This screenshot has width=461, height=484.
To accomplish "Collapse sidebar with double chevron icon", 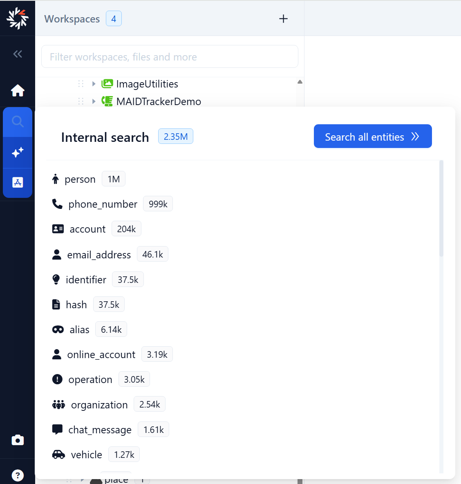I will click(x=18, y=54).
